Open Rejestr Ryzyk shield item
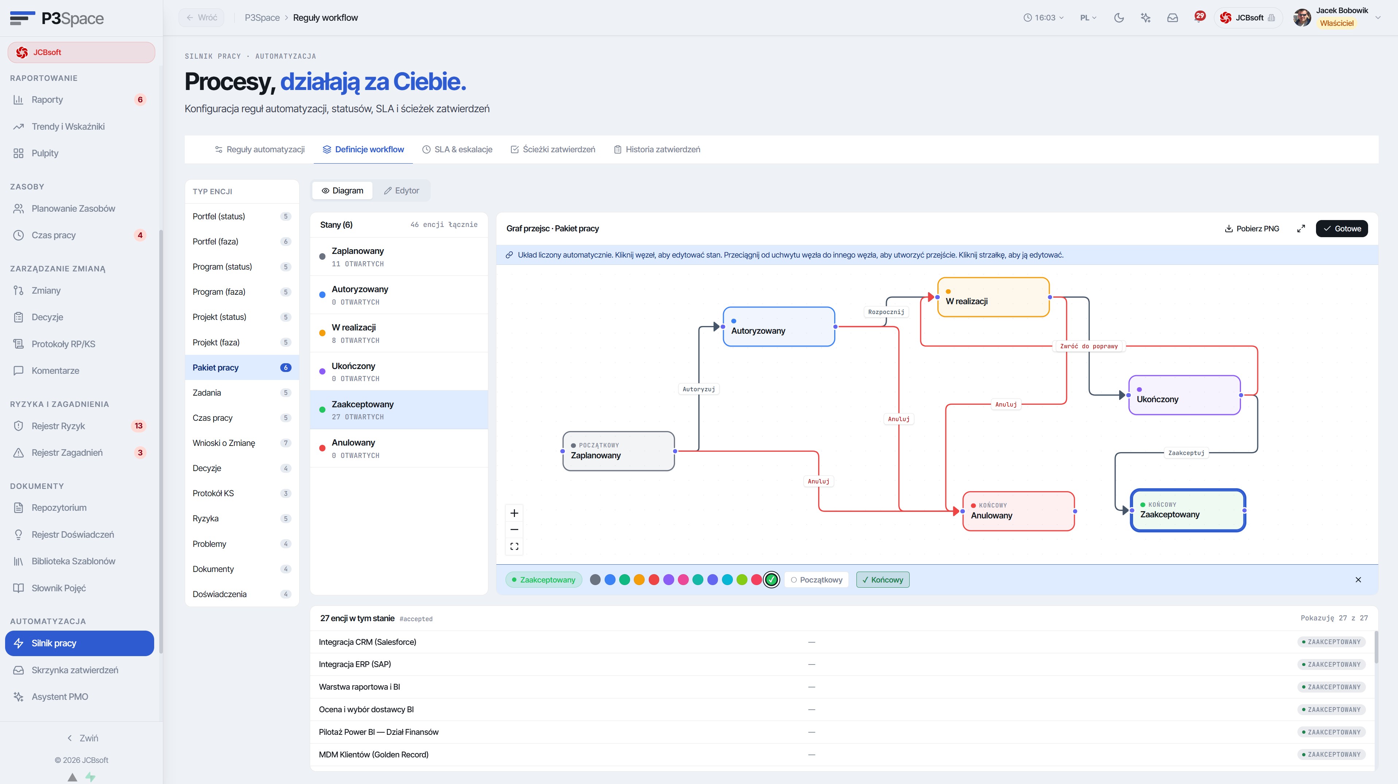This screenshot has height=784, width=1398. coord(80,426)
